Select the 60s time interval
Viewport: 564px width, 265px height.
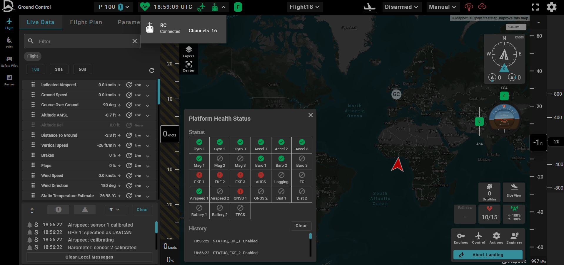click(x=82, y=69)
